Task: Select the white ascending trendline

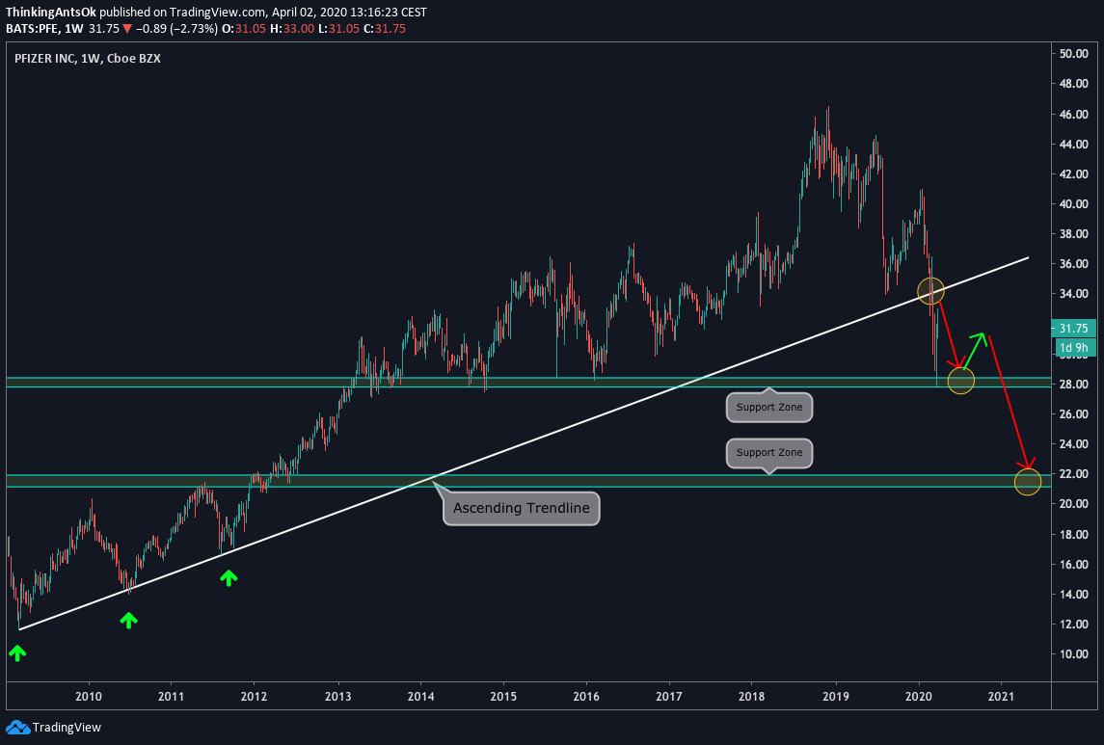Action: [x=524, y=443]
